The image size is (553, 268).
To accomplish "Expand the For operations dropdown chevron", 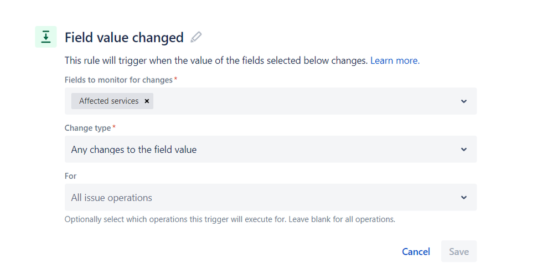I will click(x=464, y=198).
